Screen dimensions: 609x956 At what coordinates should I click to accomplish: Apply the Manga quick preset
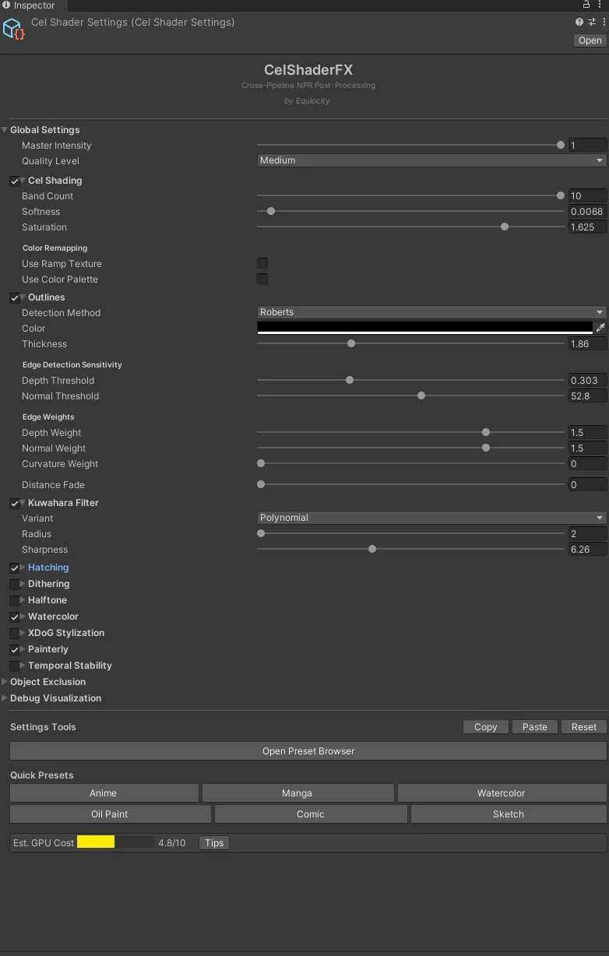(297, 793)
